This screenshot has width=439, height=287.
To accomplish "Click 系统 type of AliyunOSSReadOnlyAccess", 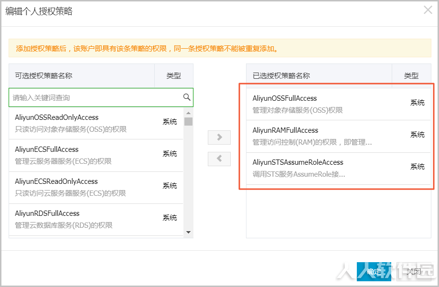I will point(170,122).
